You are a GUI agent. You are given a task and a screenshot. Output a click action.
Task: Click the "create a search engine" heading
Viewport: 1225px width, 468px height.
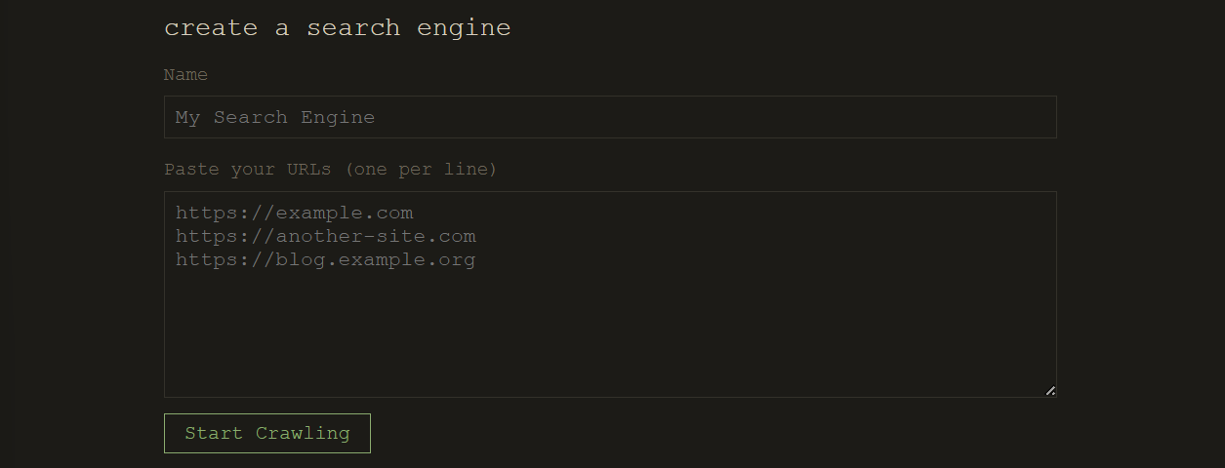[x=337, y=28]
